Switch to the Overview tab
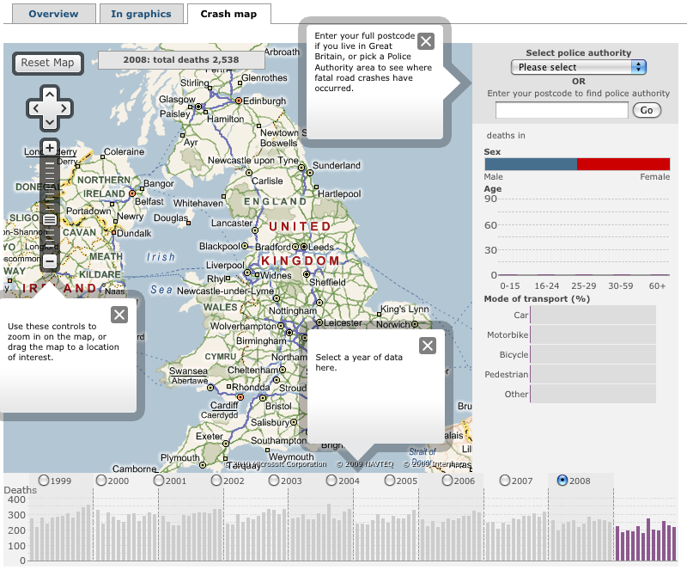687x570 pixels. [x=53, y=14]
